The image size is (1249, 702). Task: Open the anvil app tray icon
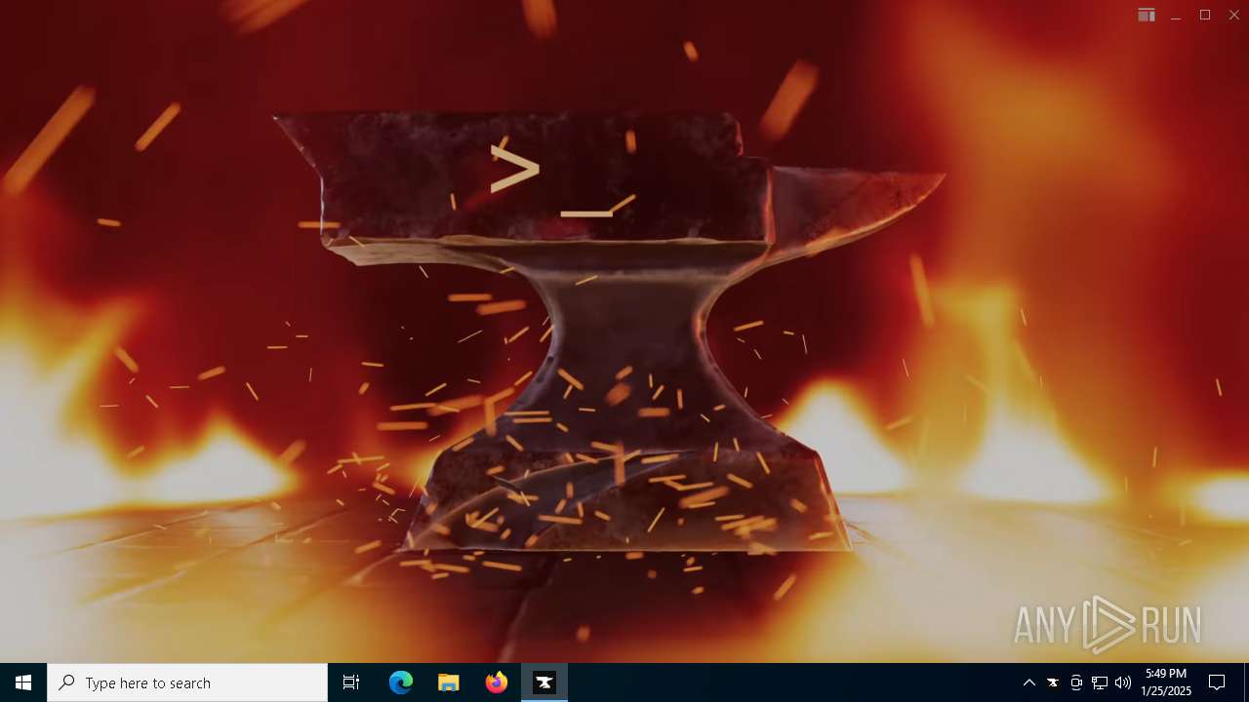(1053, 682)
